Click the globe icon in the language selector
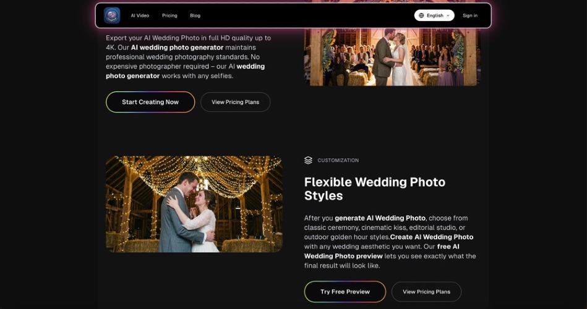Image resolution: width=587 pixels, height=309 pixels. (421, 15)
